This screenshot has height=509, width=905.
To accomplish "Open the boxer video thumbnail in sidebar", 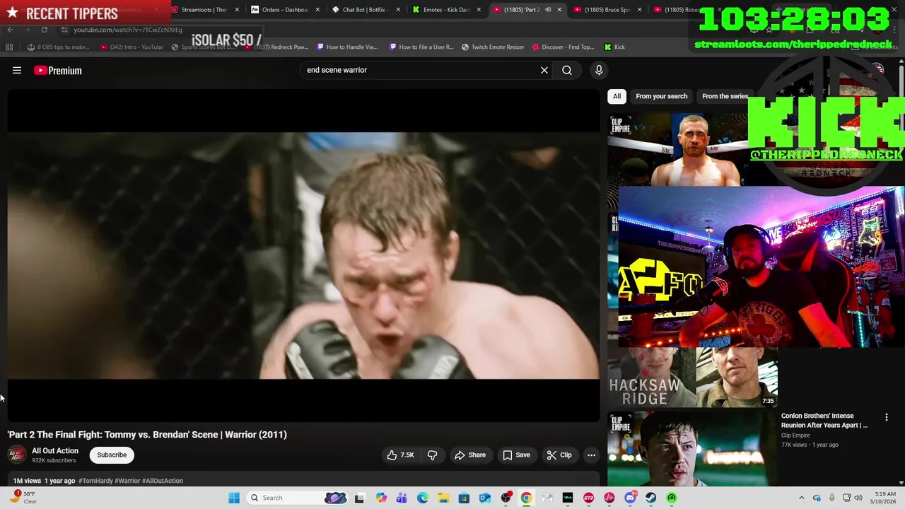I will coord(677,149).
